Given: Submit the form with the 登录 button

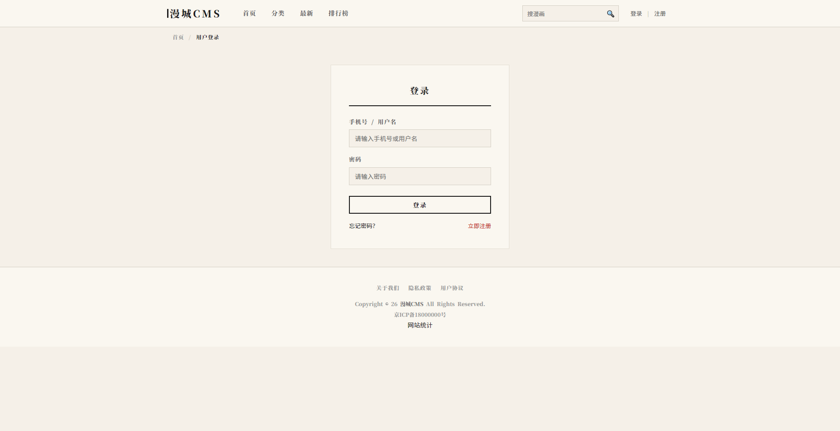Looking at the screenshot, I should click(x=420, y=205).
